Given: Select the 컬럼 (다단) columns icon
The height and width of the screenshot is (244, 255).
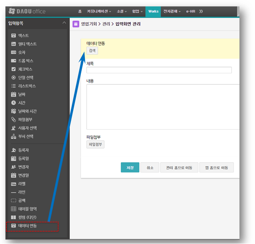Looking at the screenshot, I should (14, 217).
